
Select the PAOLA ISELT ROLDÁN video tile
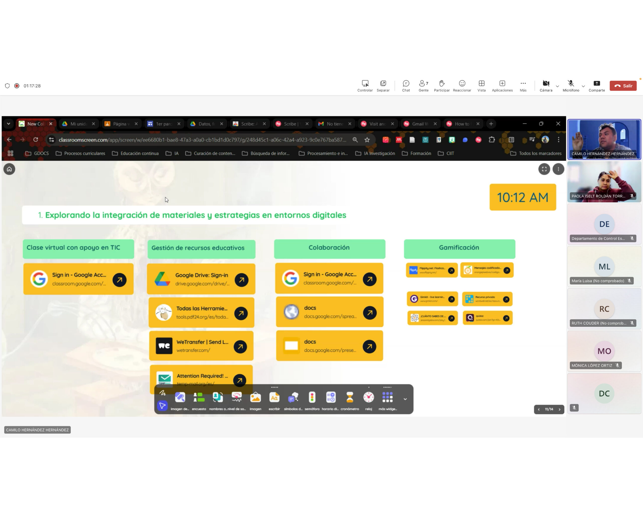pyautogui.click(x=604, y=182)
